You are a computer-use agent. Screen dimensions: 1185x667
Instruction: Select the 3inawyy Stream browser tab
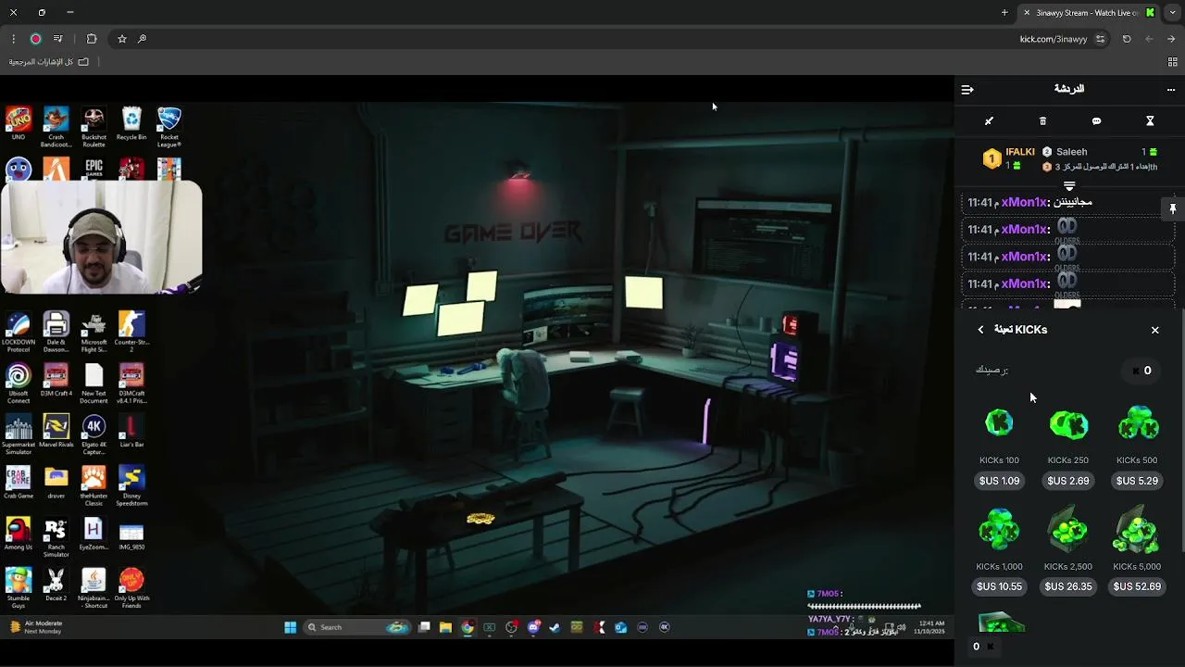[1088, 13]
